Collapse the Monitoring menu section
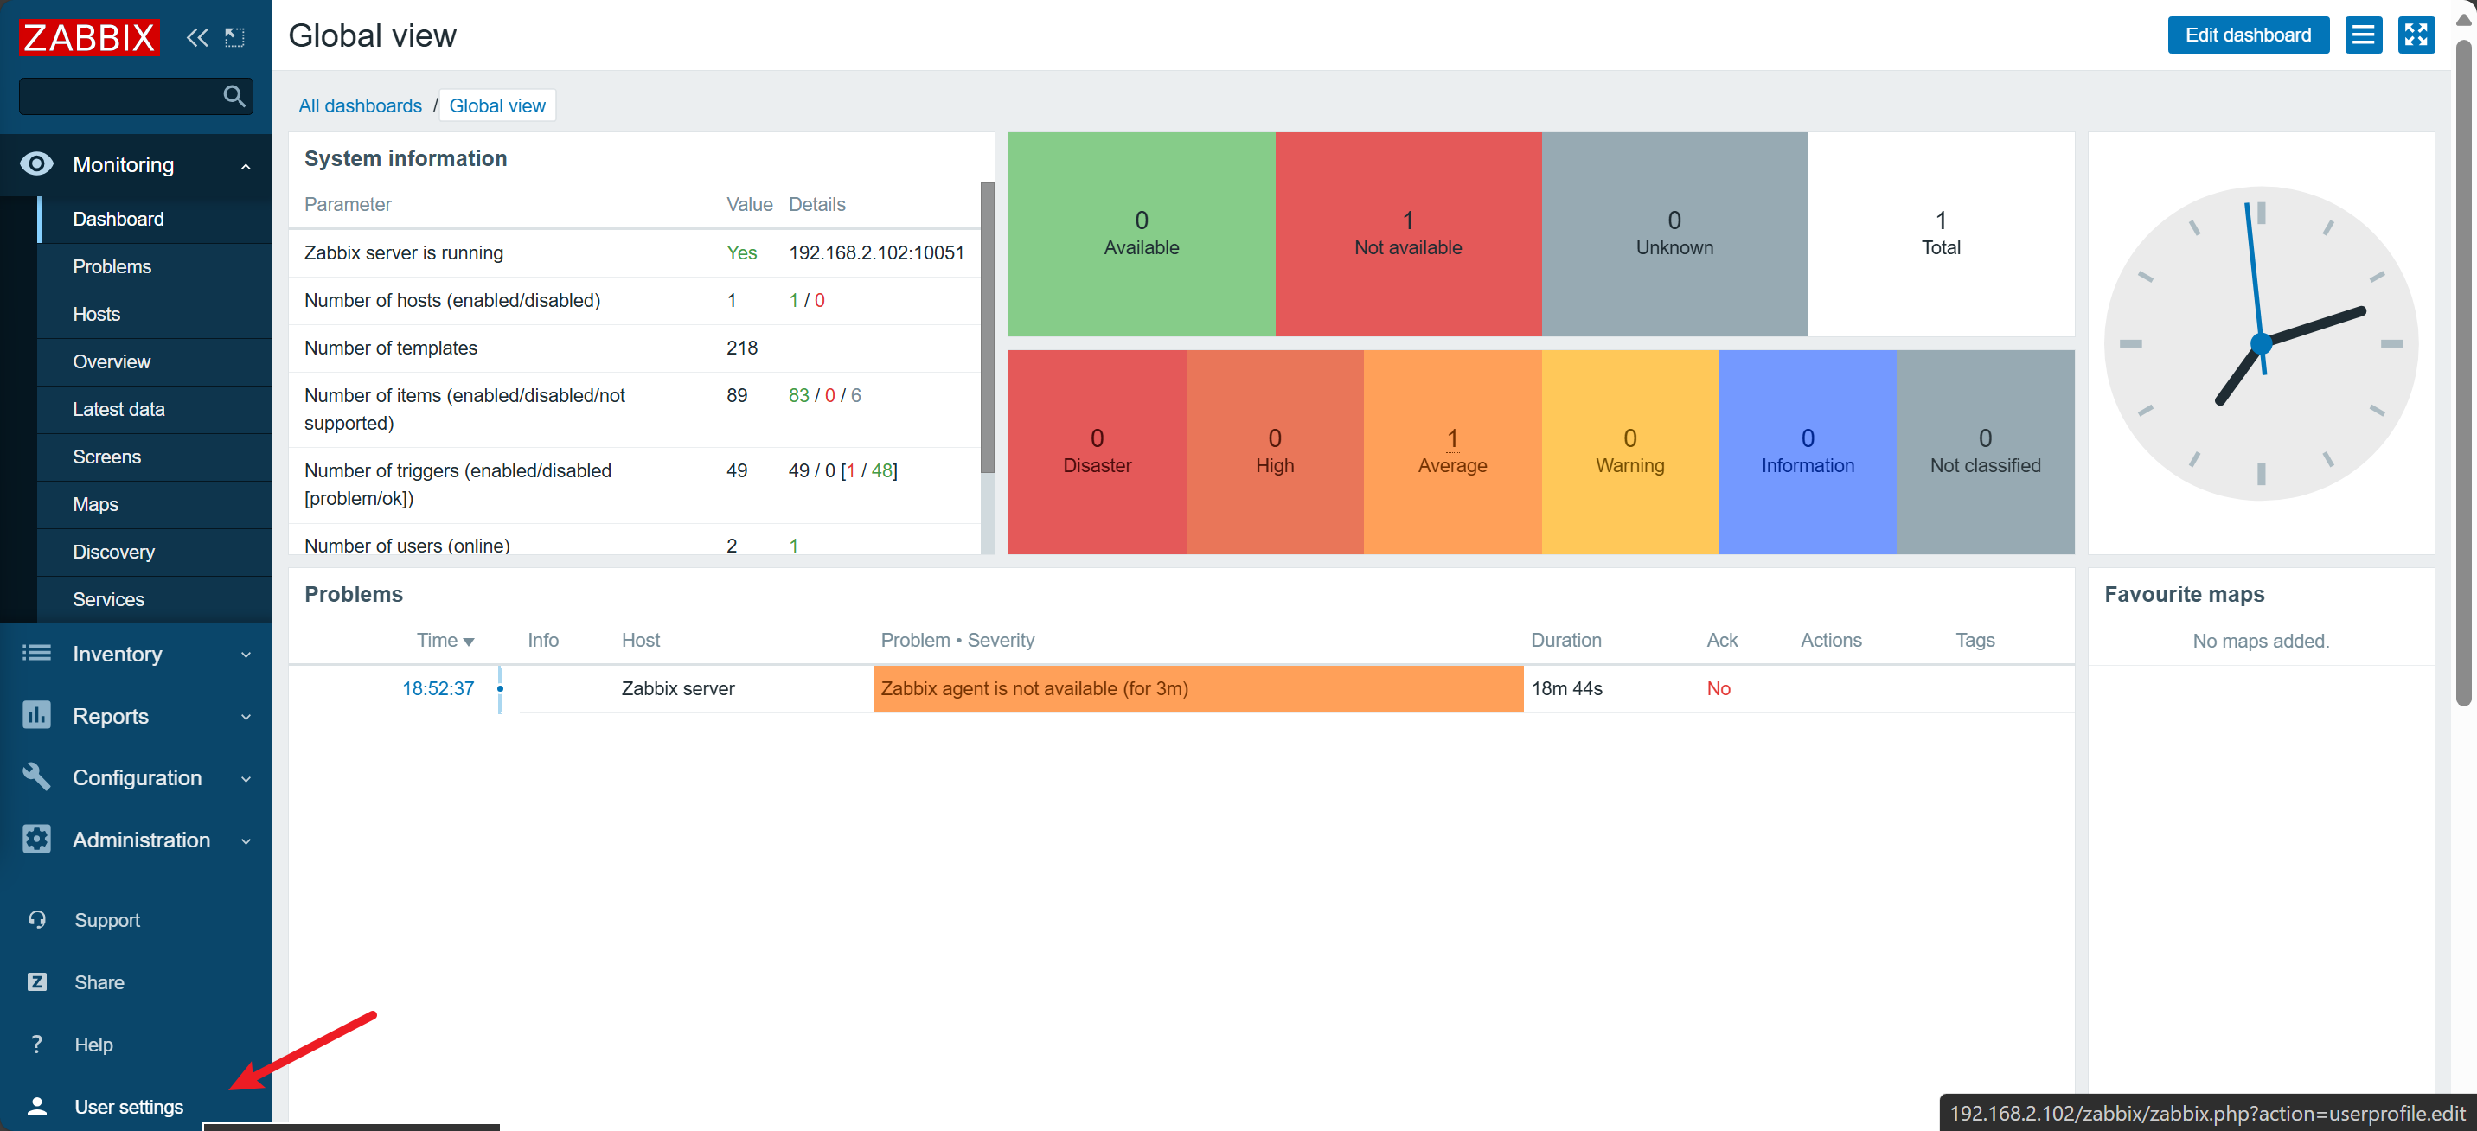 pos(246,166)
